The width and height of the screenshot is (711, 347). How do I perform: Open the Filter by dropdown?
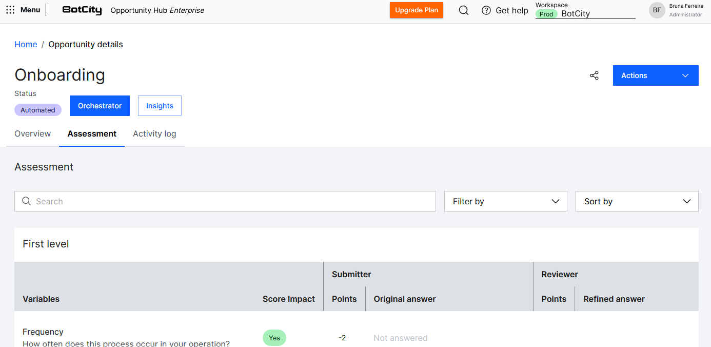[505, 201]
